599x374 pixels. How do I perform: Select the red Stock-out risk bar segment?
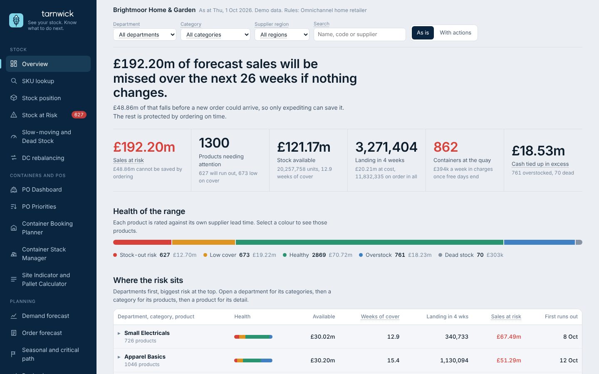(x=142, y=242)
